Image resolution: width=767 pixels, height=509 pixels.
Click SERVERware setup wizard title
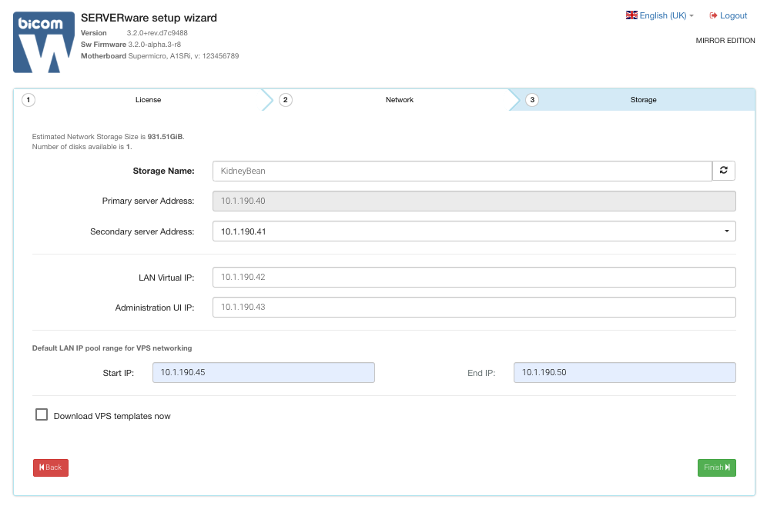(149, 18)
